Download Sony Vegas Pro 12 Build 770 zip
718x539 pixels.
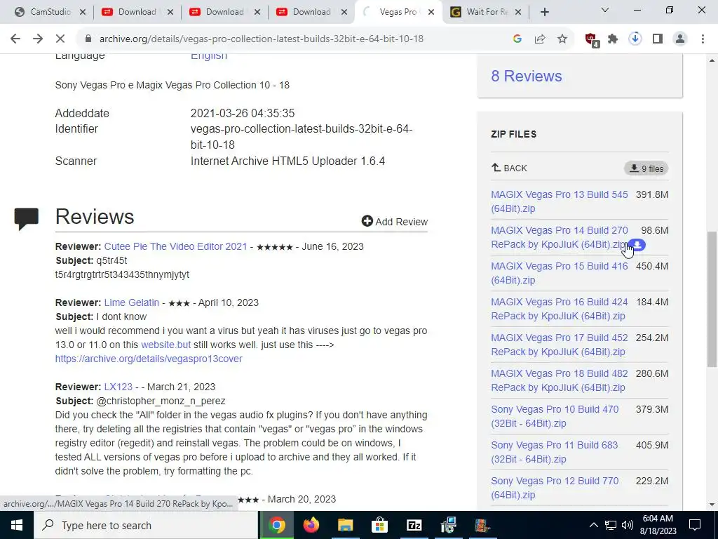pos(555,487)
